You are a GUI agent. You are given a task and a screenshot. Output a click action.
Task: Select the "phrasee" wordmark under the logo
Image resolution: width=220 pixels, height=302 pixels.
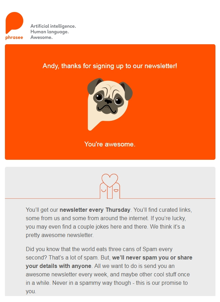tap(14, 37)
